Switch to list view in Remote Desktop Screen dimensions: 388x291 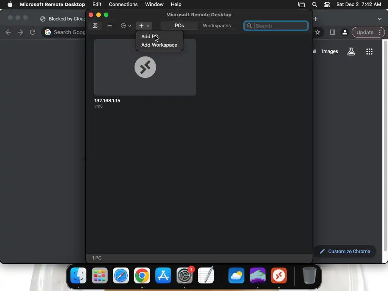(x=109, y=25)
